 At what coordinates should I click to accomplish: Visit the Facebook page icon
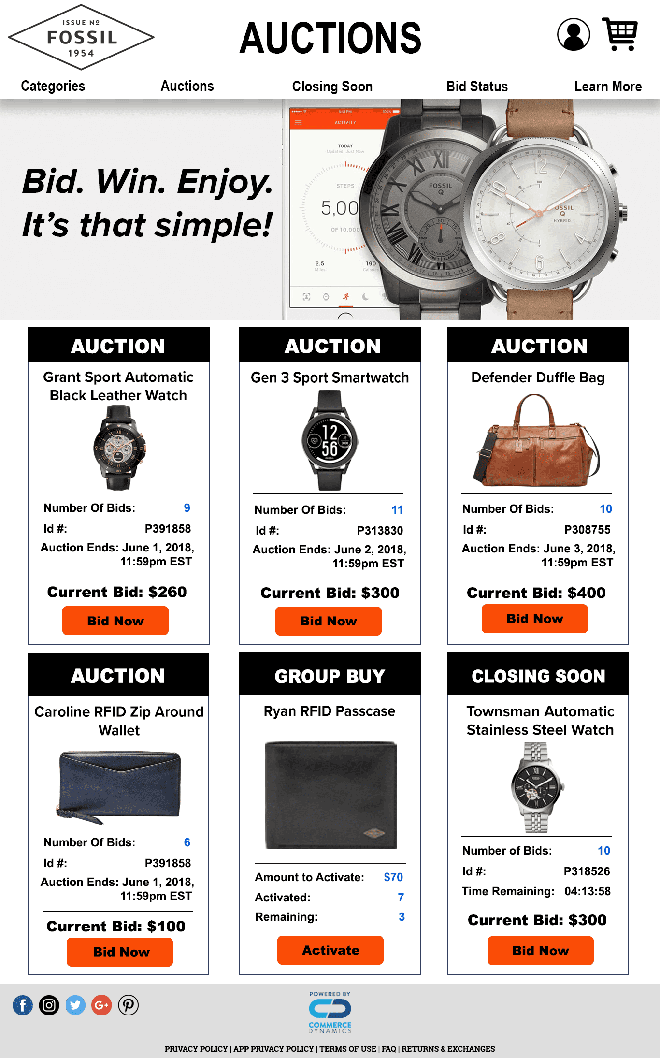(x=23, y=1005)
